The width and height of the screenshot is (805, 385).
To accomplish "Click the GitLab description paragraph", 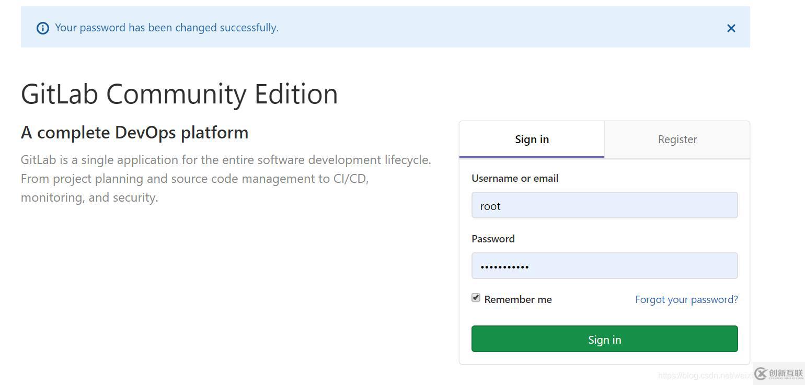I will click(x=226, y=179).
